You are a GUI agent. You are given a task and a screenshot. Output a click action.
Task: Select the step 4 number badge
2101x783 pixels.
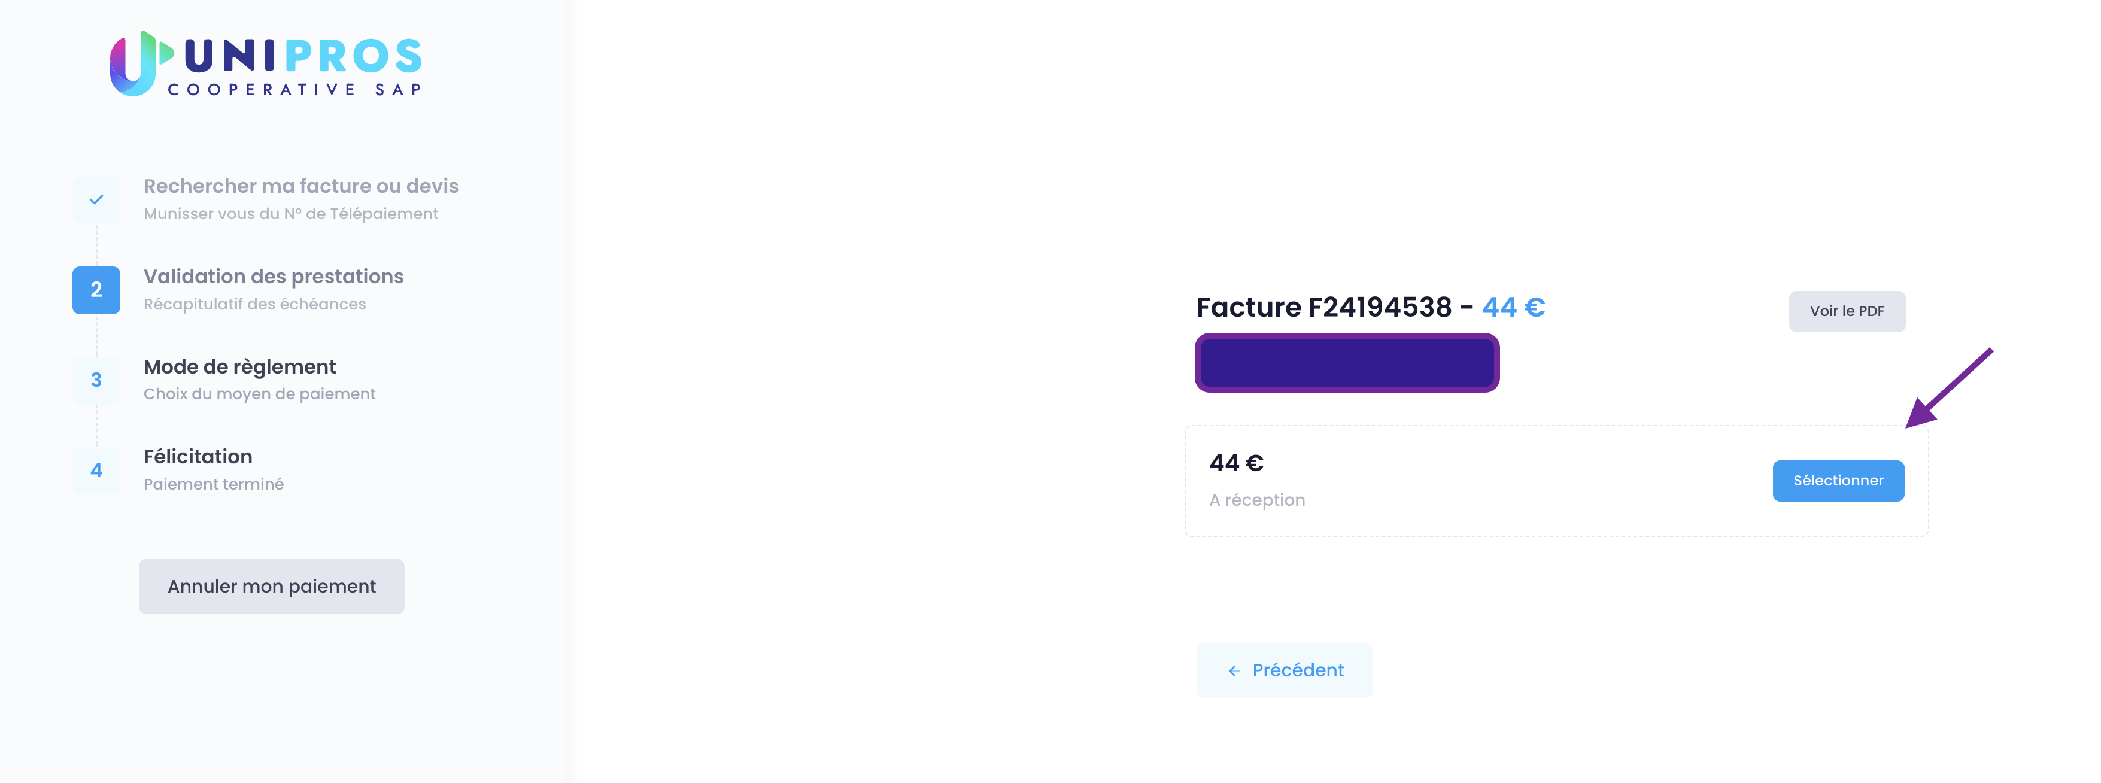pyautogui.click(x=96, y=471)
